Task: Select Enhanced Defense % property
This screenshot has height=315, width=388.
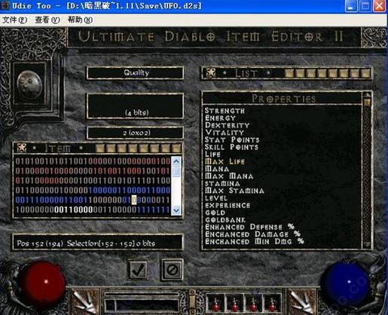Action: point(249,227)
